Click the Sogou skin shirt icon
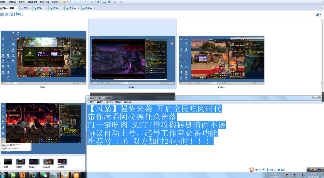The height and width of the screenshot is (178, 324). [x=279, y=170]
